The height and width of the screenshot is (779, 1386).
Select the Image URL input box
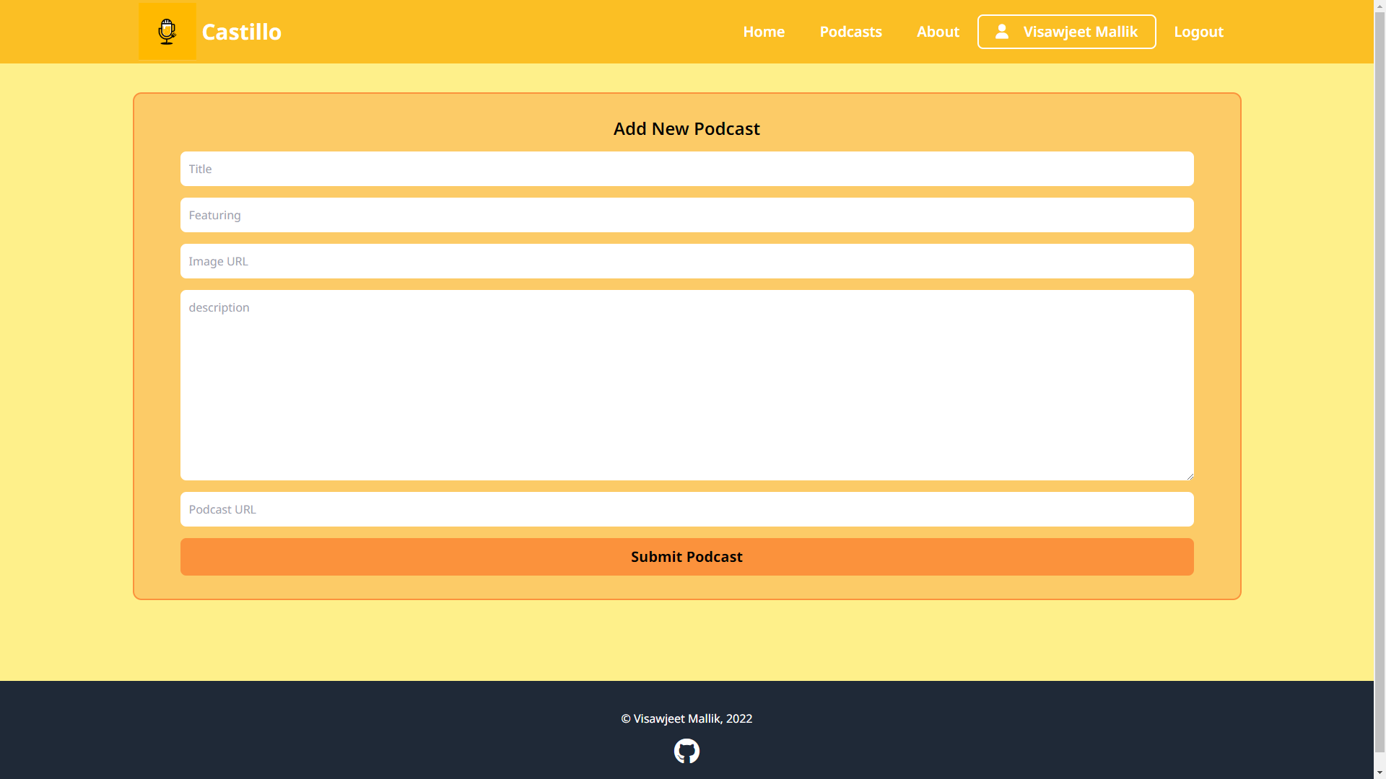click(687, 260)
